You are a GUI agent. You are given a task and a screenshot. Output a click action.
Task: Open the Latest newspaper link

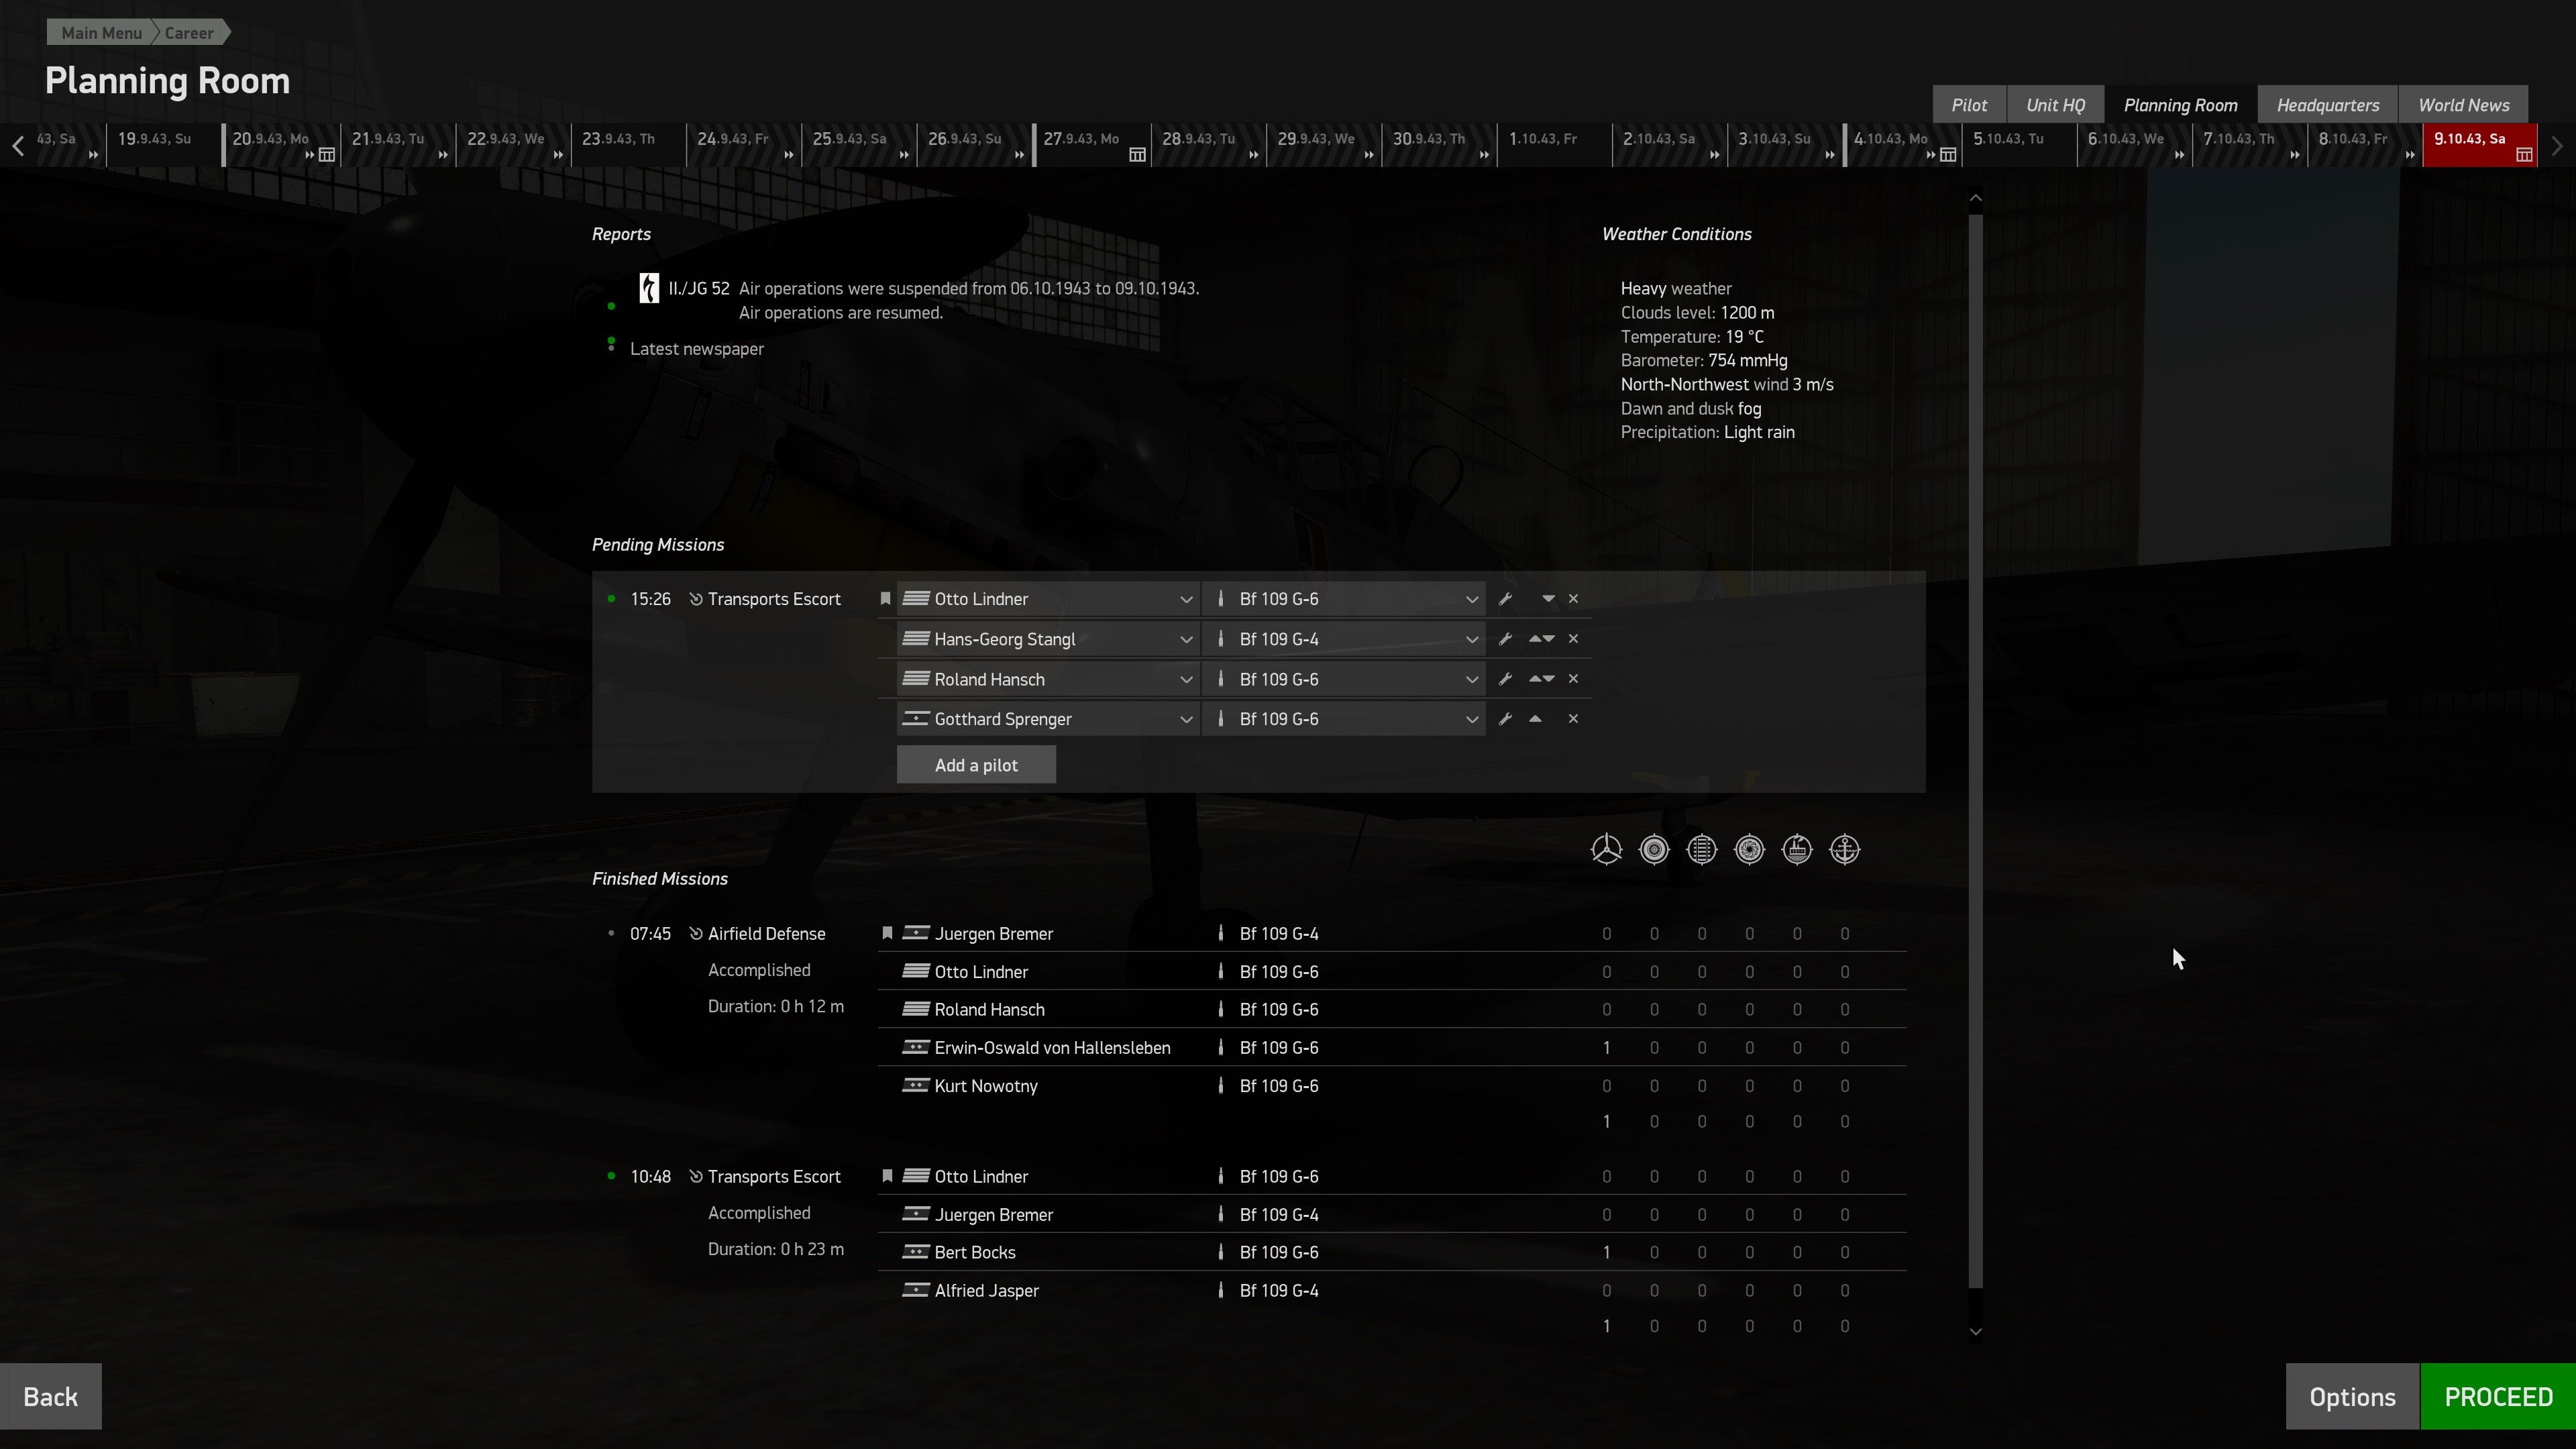tap(697, 349)
